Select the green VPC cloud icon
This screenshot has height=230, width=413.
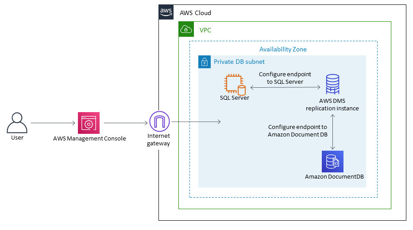click(x=186, y=29)
